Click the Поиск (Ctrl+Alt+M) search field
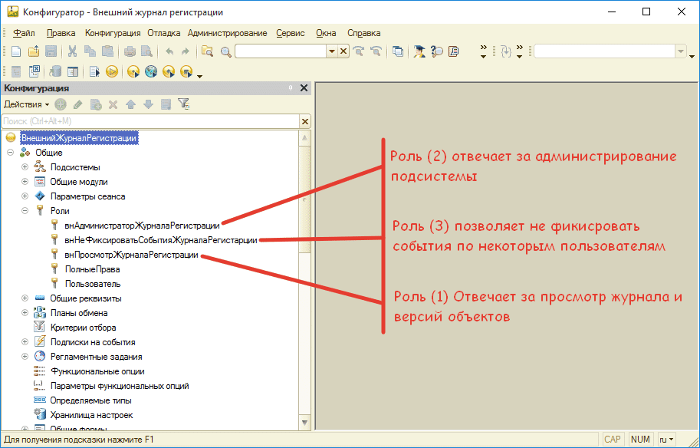The height and width of the screenshot is (448, 700). point(150,121)
